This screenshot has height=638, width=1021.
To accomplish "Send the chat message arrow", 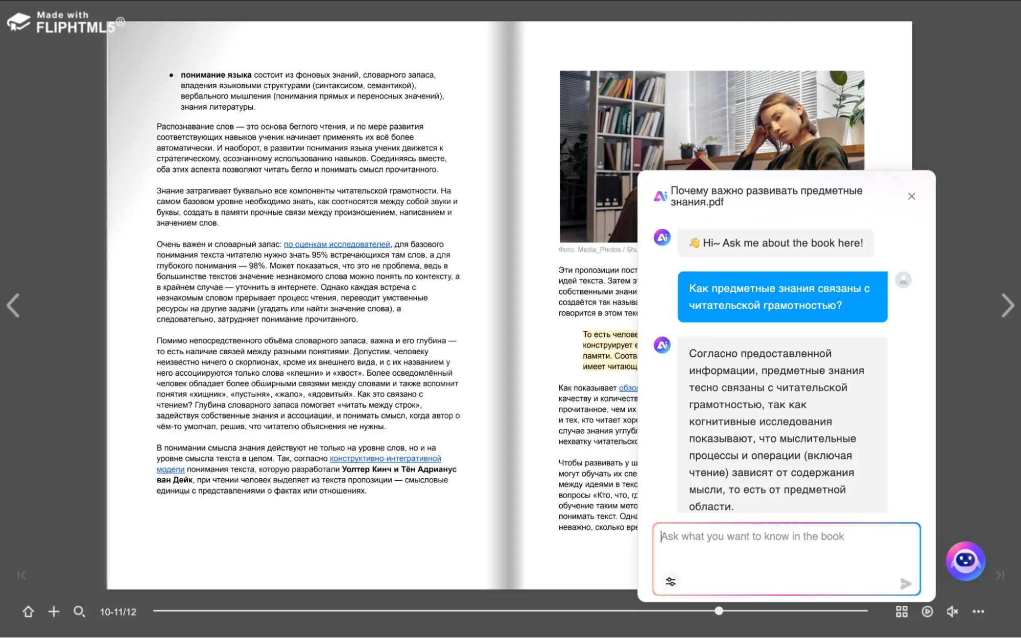I will [906, 583].
